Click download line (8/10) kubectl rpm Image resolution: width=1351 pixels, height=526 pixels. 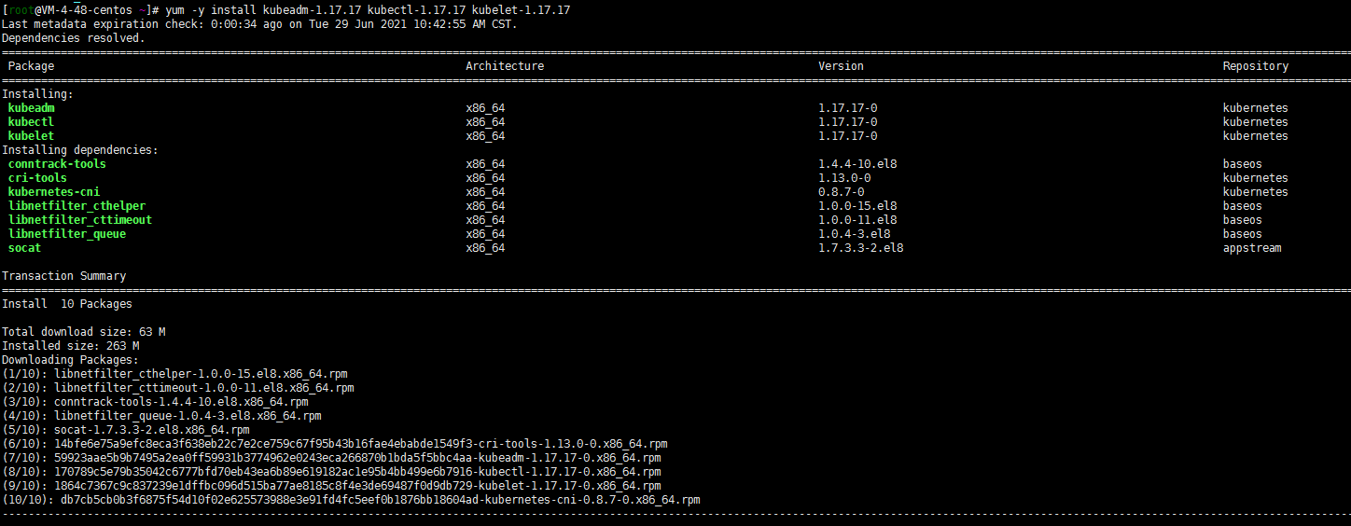tap(331, 472)
